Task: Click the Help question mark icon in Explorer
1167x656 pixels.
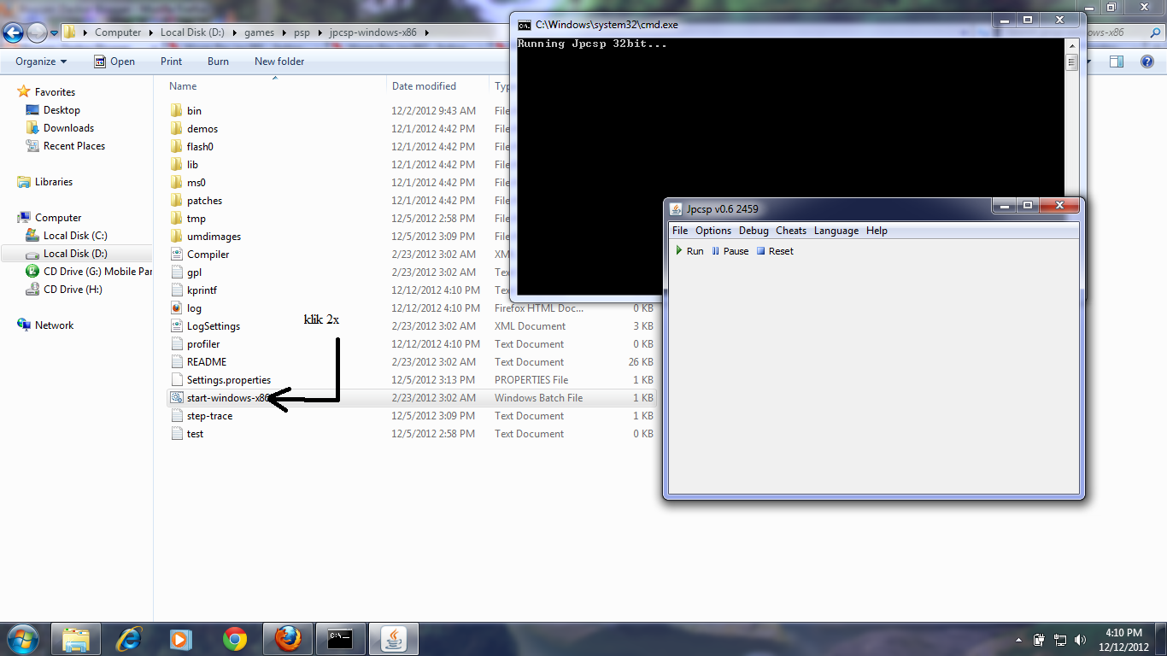Action: coord(1147,61)
